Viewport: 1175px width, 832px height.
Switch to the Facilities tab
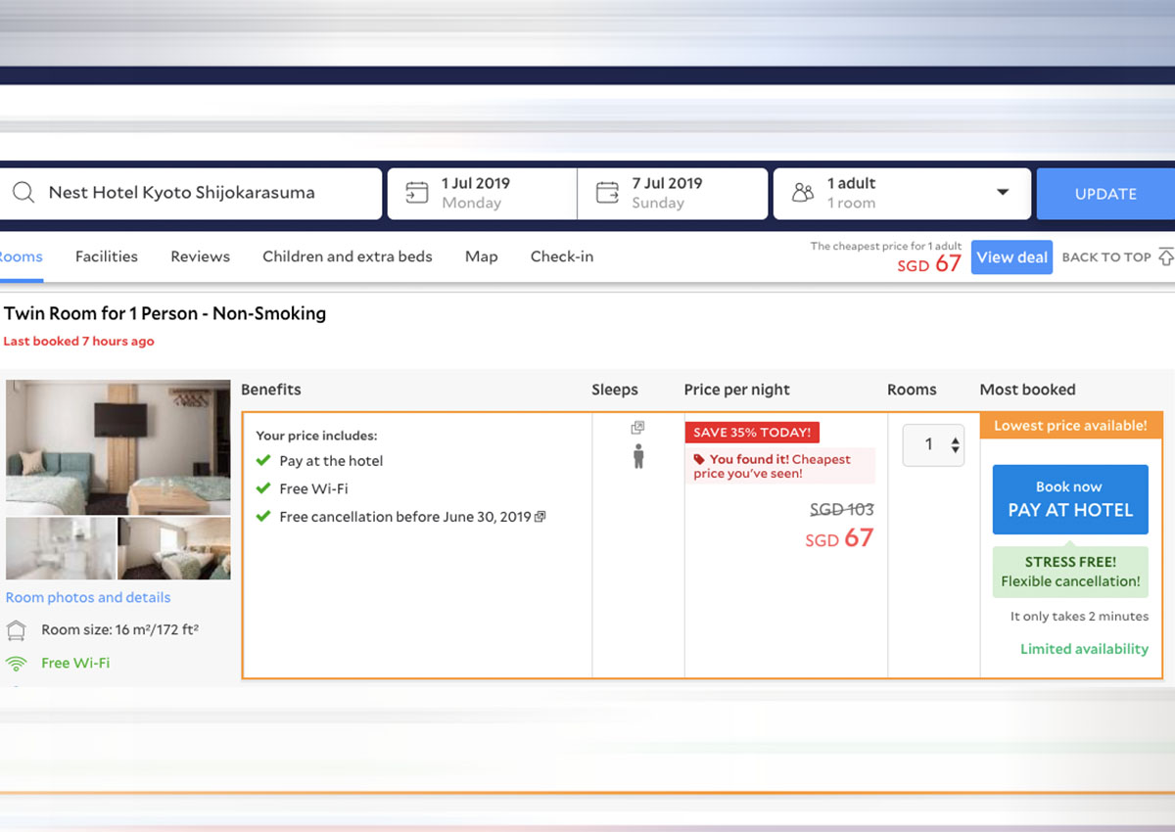(107, 256)
